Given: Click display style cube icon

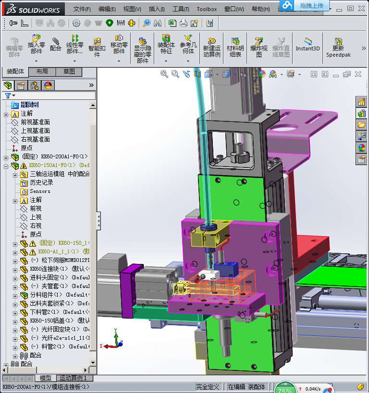Looking at the screenshot, I should pos(226,74).
